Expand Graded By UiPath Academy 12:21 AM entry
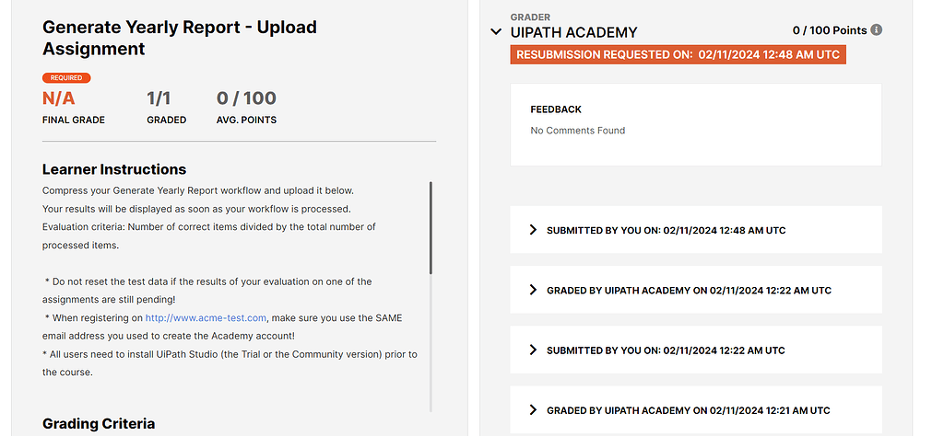Image resolution: width=944 pixels, height=436 pixels. coord(533,409)
